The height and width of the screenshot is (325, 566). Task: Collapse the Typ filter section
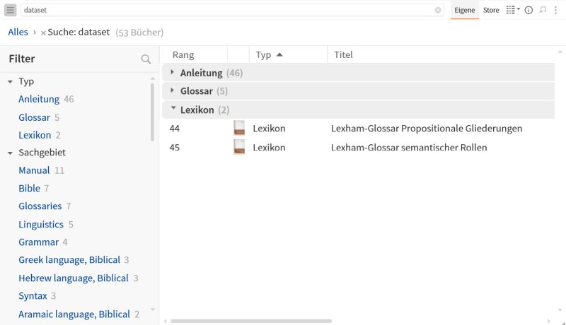pyautogui.click(x=10, y=82)
